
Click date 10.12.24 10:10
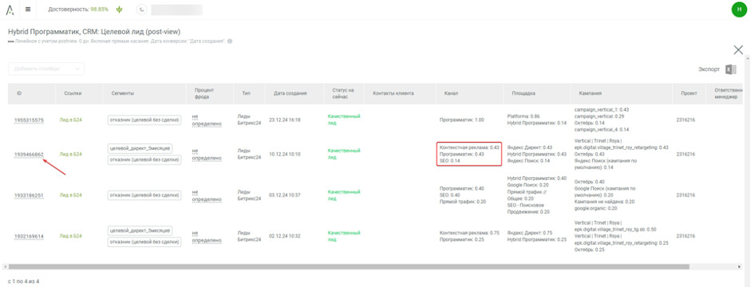285,155
